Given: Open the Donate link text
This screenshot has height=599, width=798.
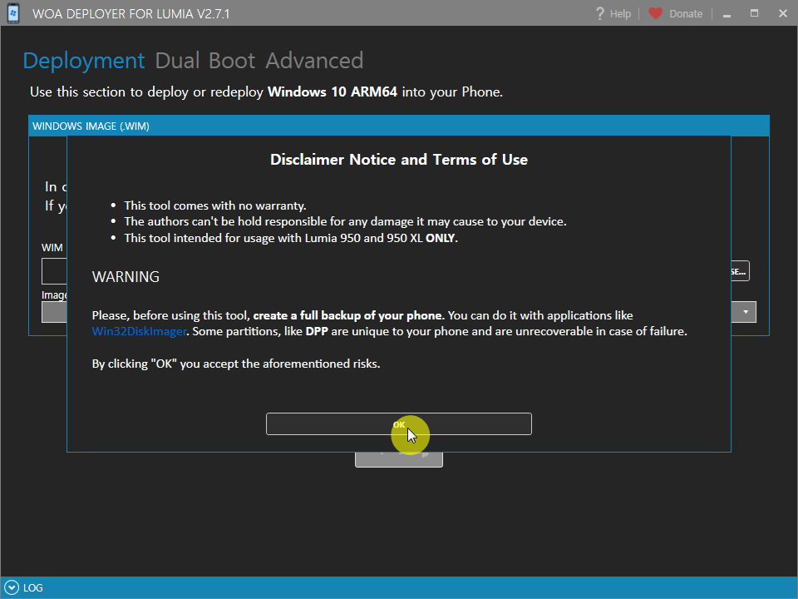Looking at the screenshot, I should 686,14.
